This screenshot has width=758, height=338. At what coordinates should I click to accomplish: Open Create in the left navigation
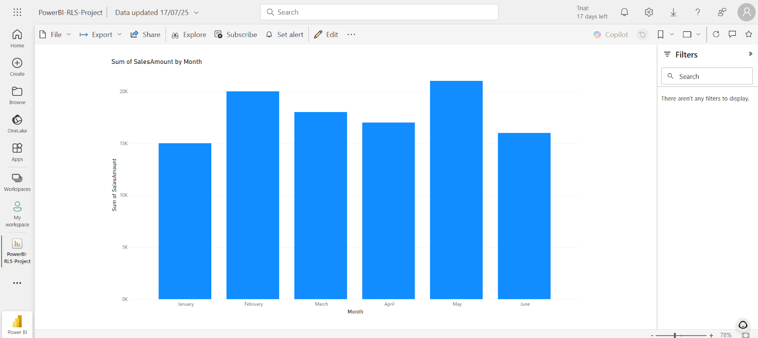tap(17, 67)
